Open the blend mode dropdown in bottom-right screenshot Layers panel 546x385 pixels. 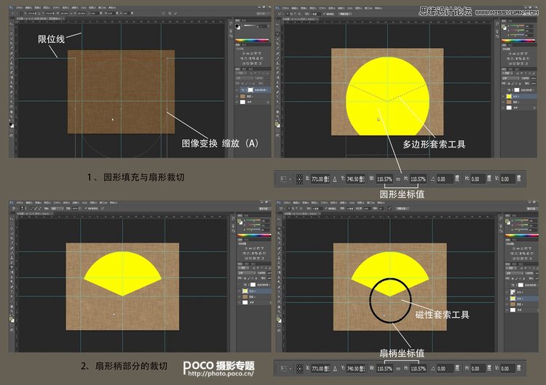[514, 273]
